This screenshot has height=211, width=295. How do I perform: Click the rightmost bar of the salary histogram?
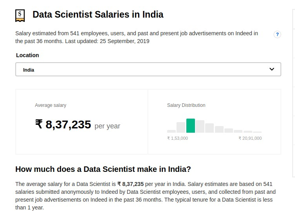[257, 132]
